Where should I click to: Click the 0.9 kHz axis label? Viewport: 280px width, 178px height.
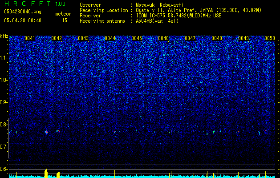coord(4,102)
